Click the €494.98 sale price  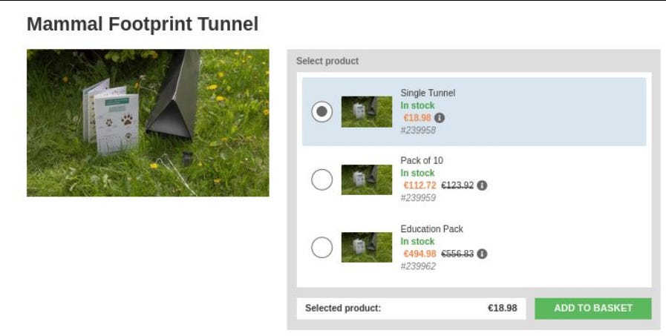(419, 254)
